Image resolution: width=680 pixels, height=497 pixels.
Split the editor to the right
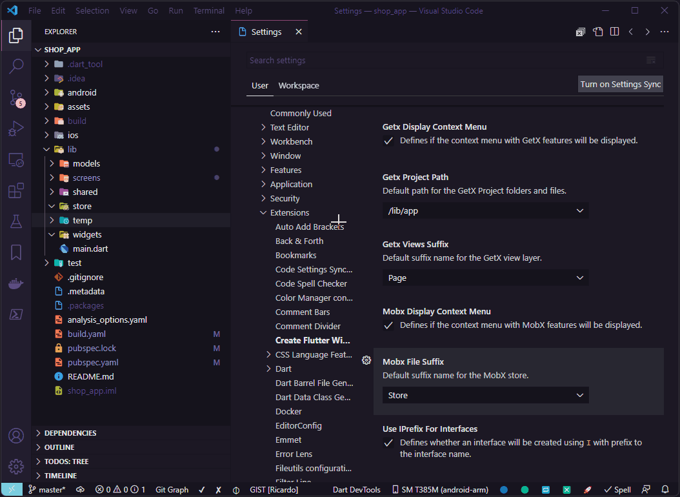click(614, 32)
